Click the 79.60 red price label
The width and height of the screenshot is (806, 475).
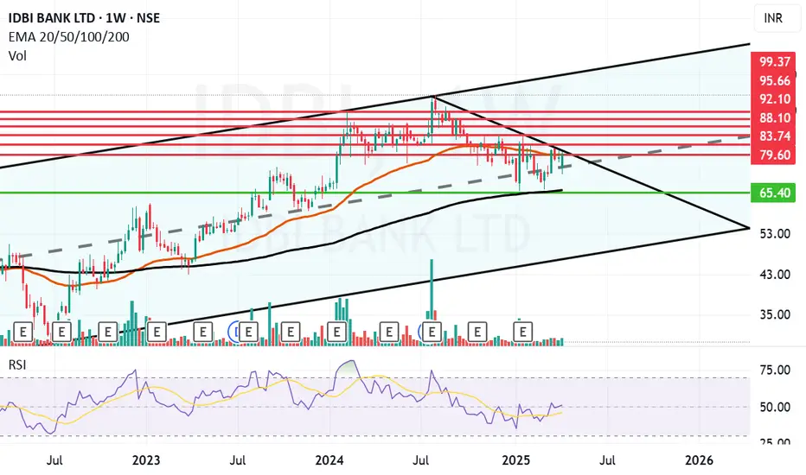click(x=775, y=155)
